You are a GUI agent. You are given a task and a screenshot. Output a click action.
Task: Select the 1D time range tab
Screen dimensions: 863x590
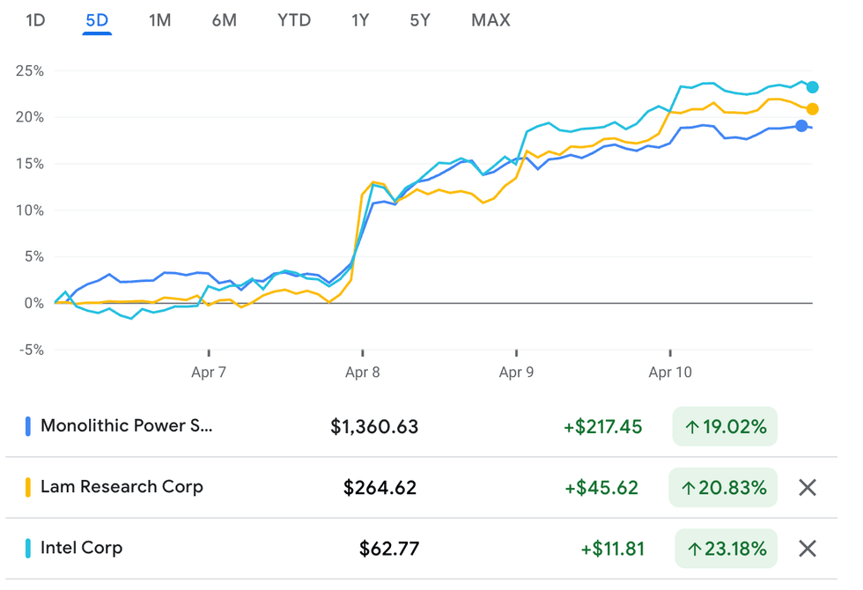pyautogui.click(x=35, y=19)
